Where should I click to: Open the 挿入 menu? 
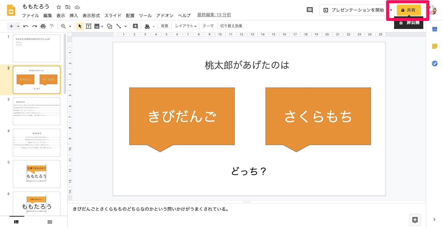(x=74, y=15)
